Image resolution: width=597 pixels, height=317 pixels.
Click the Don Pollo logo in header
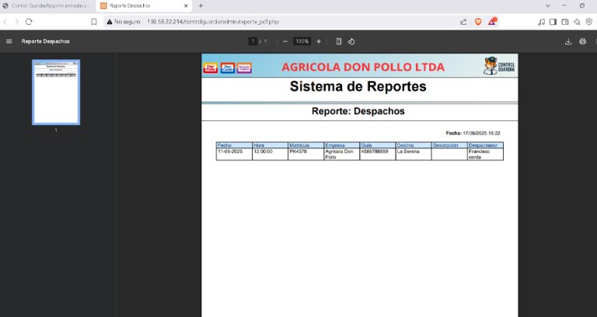click(x=211, y=68)
